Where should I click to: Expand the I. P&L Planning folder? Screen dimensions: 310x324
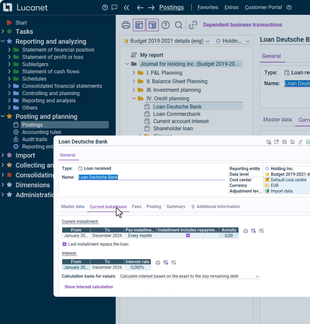point(134,73)
